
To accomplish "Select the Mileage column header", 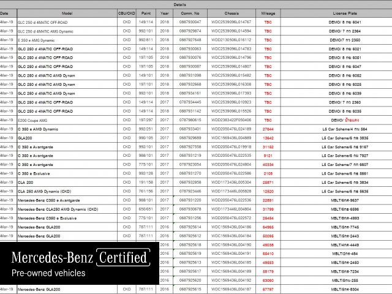I will (x=268, y=13).
